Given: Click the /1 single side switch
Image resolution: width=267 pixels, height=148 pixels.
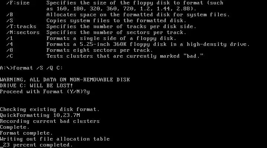Looking at the screenshot, I should (10, 38).
